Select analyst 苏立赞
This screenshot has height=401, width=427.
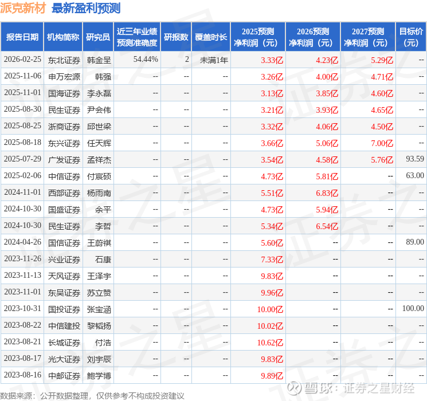tap(99, 292)
